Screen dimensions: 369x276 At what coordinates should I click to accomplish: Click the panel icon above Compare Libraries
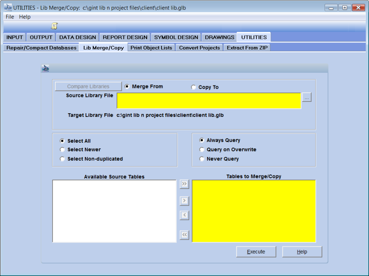(x=46, y=68)
